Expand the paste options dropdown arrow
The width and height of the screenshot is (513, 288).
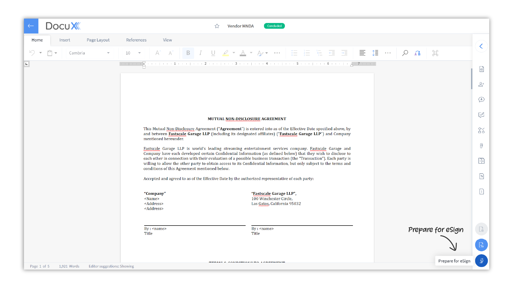[56, 53]
